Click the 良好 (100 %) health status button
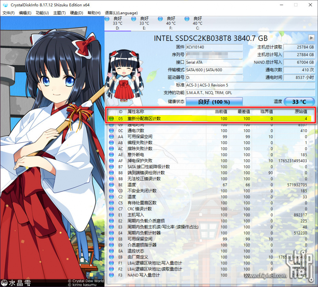The height and width of the screenshot is (287, 318). click(214, 102)
